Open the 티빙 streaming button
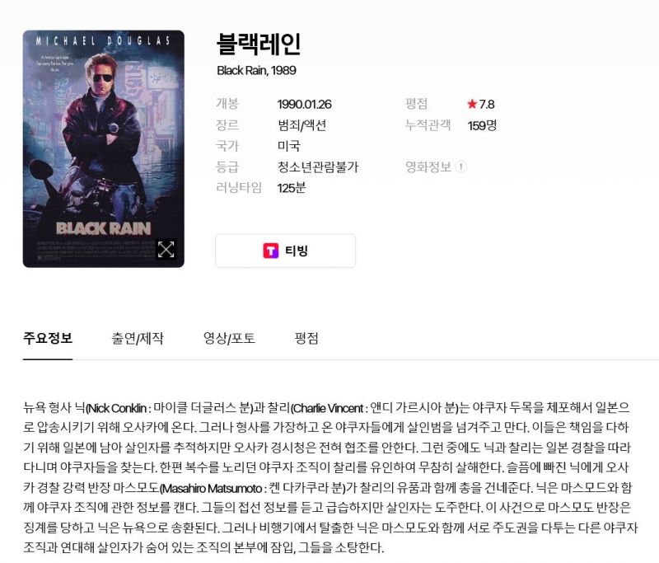Screen dimensions: 659x563 tap(285, 251)
